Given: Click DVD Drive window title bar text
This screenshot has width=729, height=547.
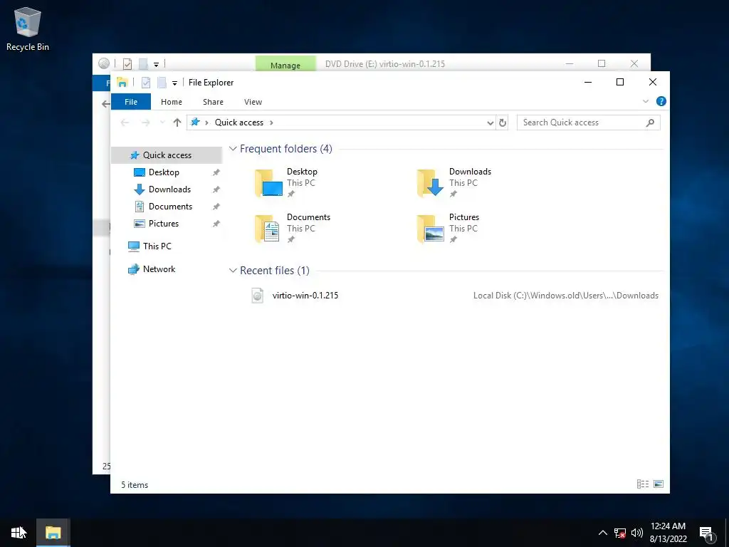Looking at the screenshot, I should click(x=385, y=64).
